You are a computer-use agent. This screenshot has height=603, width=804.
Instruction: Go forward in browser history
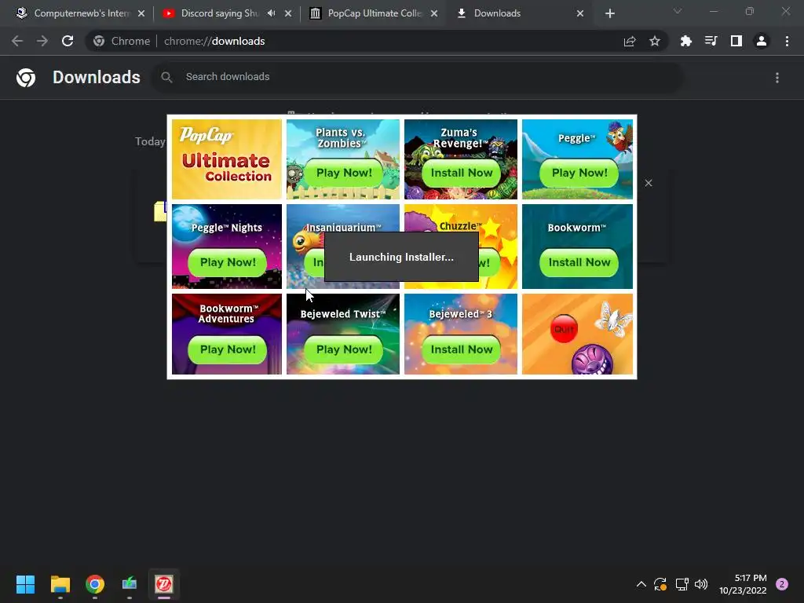pos(42,41)
